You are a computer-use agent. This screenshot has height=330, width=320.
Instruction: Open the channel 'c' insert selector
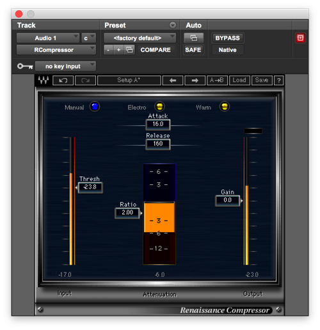(88, 38)
